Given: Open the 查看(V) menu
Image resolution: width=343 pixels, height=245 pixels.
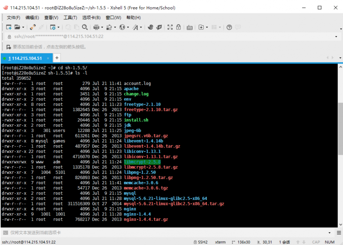Looking at the screenshot, I should pos(51,18).
